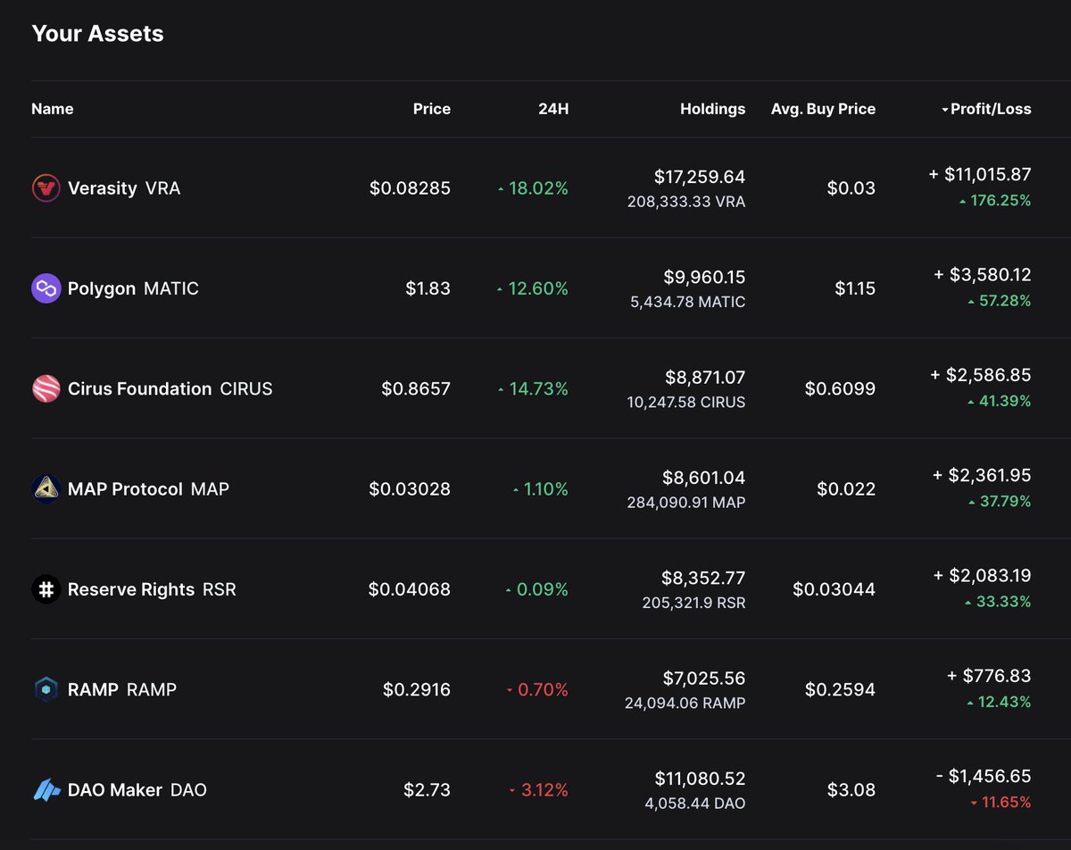Click the Your Assets heading
Viewport: 1071px width, 850px height.
pos(97,34)
